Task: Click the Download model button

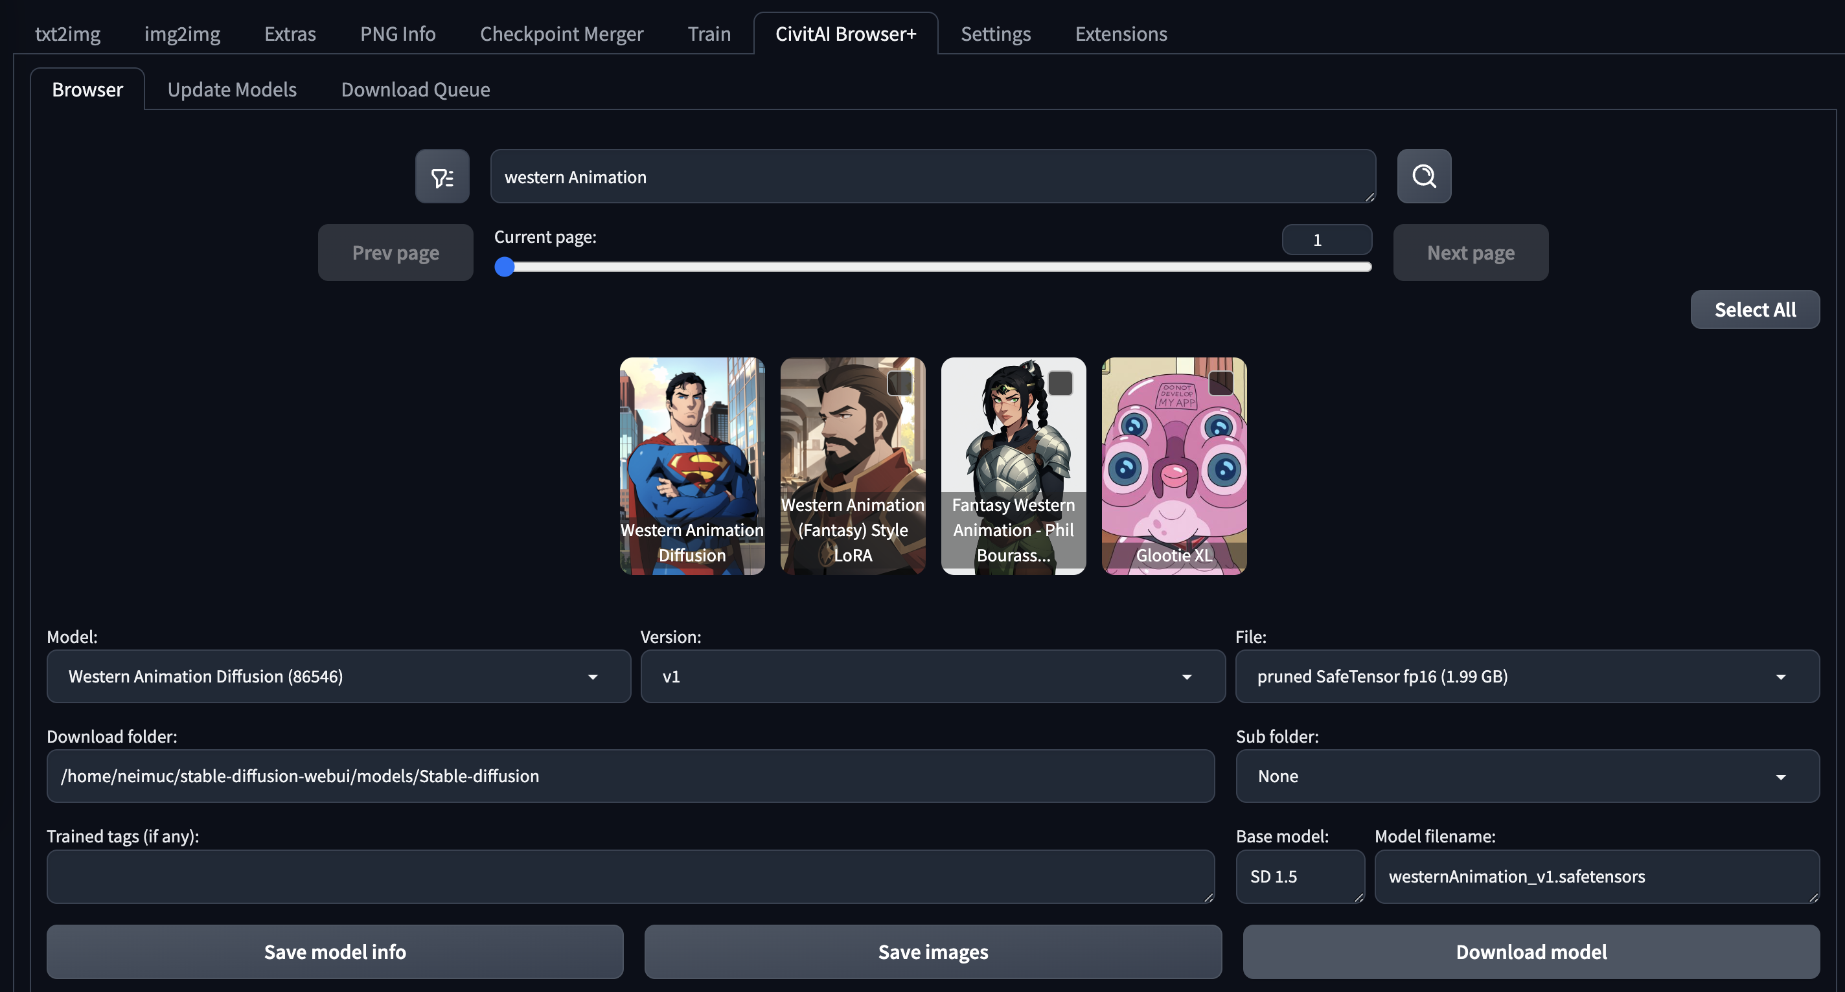Action: [1531, 951]
